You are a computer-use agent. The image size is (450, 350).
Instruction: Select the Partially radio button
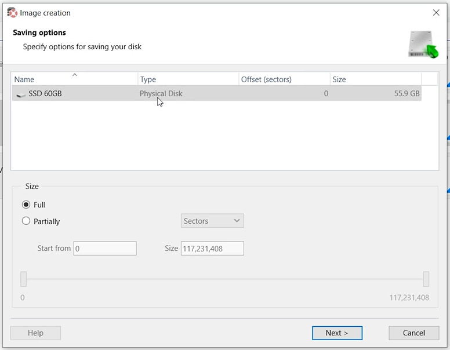(26, 221)
